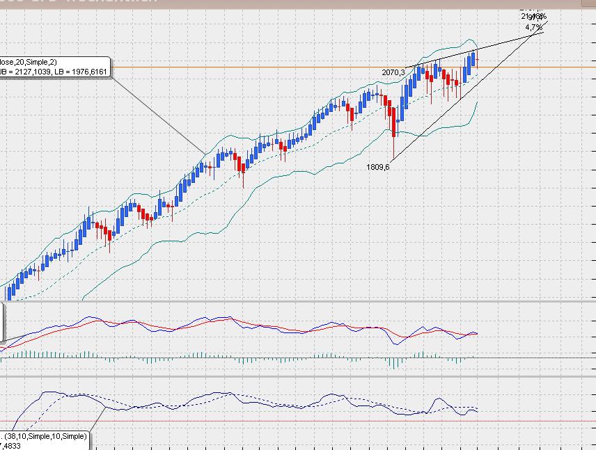Click the 4,7% percentage label

point(531,26)
